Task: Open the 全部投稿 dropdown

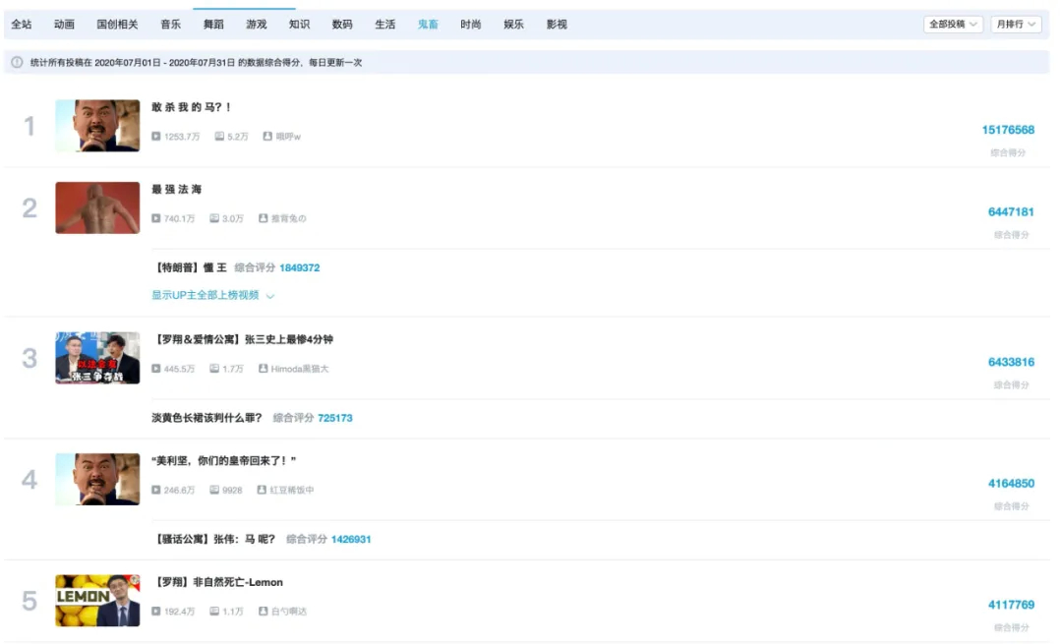Action: [953, 25]
